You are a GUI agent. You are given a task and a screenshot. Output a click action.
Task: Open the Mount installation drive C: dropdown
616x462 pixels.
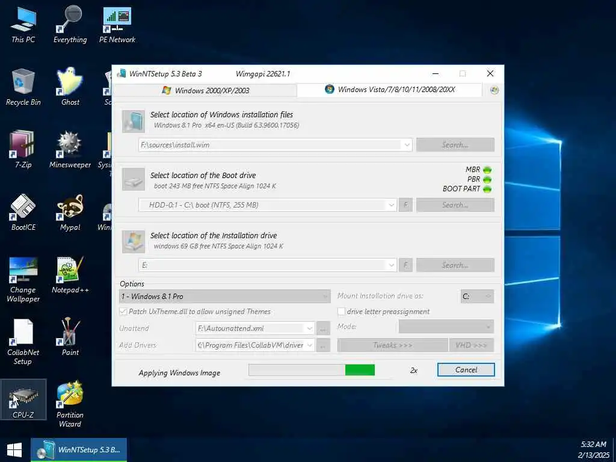click(x=477, y=296)
